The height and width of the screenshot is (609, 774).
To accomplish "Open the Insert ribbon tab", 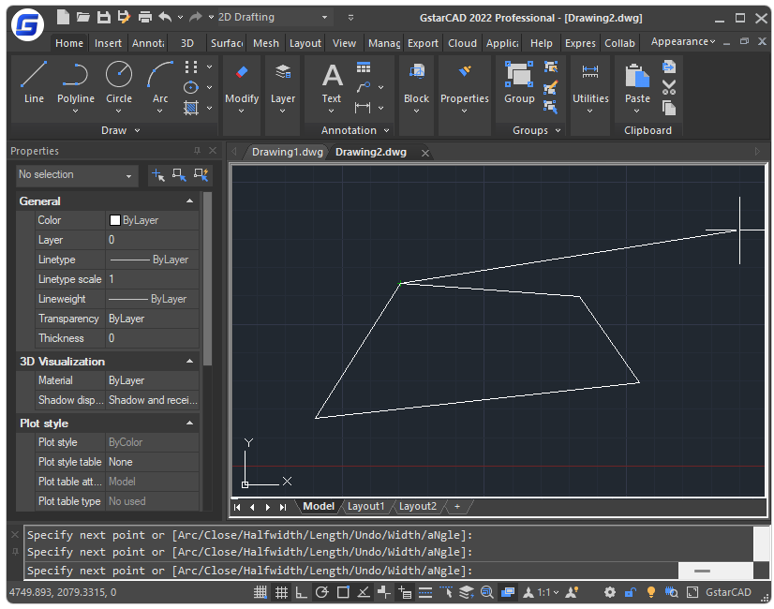I will 108,43.
